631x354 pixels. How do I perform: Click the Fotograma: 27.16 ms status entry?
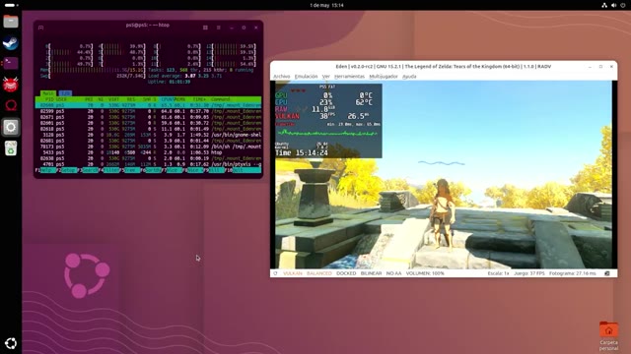(x=572, y=273)
